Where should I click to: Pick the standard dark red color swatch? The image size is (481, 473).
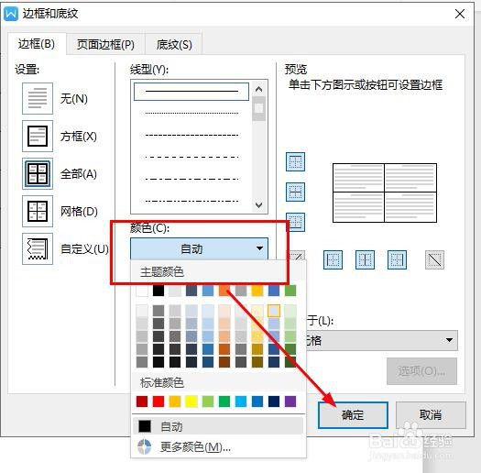(142, 401)
